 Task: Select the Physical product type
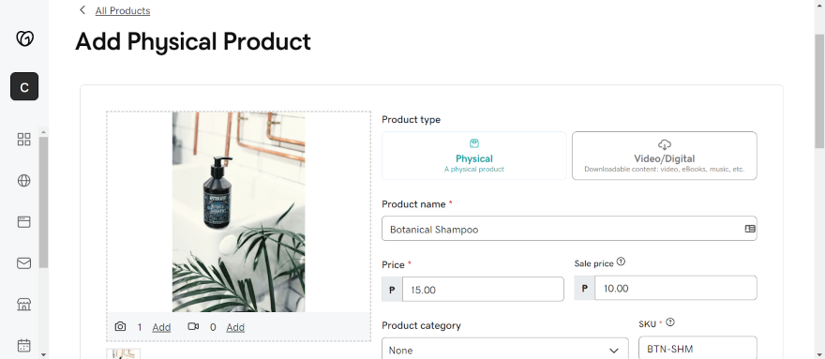(x=474, y=156)
